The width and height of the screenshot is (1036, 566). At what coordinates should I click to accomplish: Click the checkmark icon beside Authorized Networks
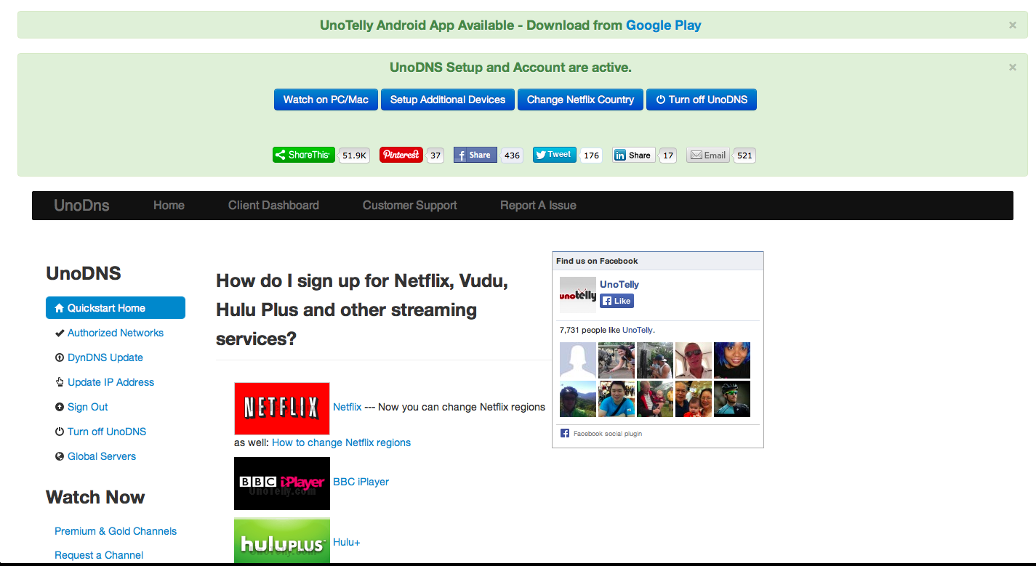pyautogui.click(x=60, y=333)
